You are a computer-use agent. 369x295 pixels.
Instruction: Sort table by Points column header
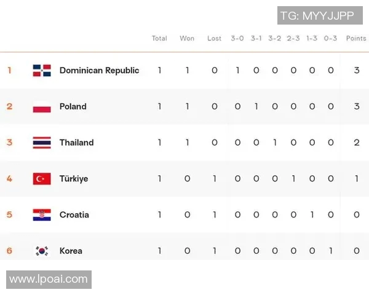point(356,38)
